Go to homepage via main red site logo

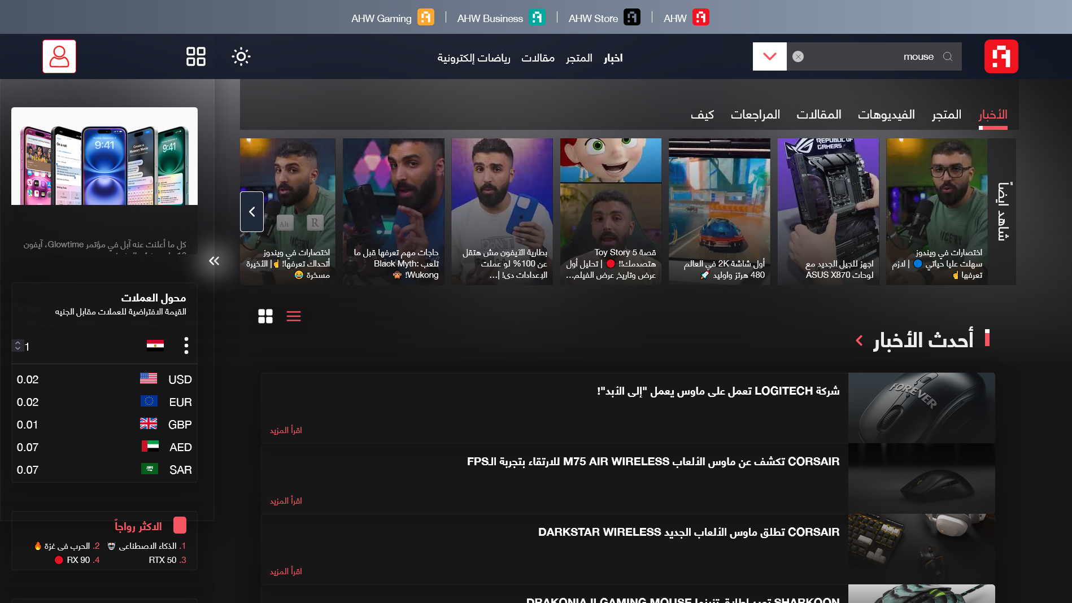(x=1001, y=56)
